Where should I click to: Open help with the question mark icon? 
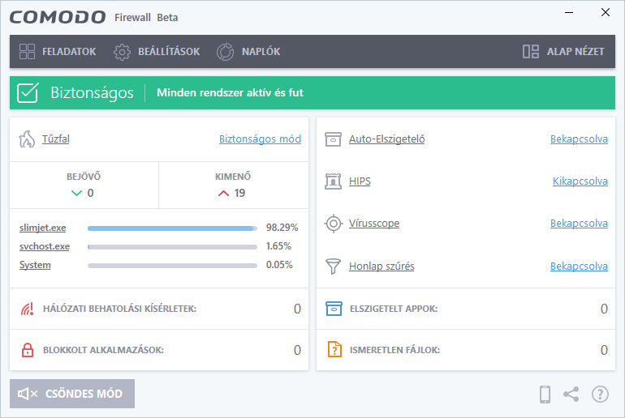coord(600,395)
